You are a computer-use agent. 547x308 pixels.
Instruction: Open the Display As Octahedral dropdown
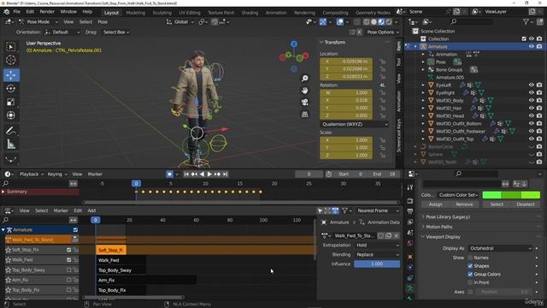click(500, 248)
